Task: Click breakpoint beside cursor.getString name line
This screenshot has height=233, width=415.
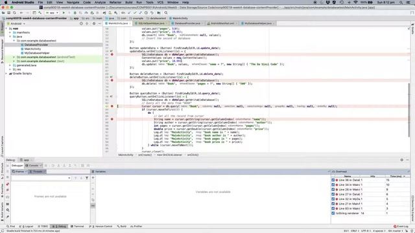Action: 112,119
